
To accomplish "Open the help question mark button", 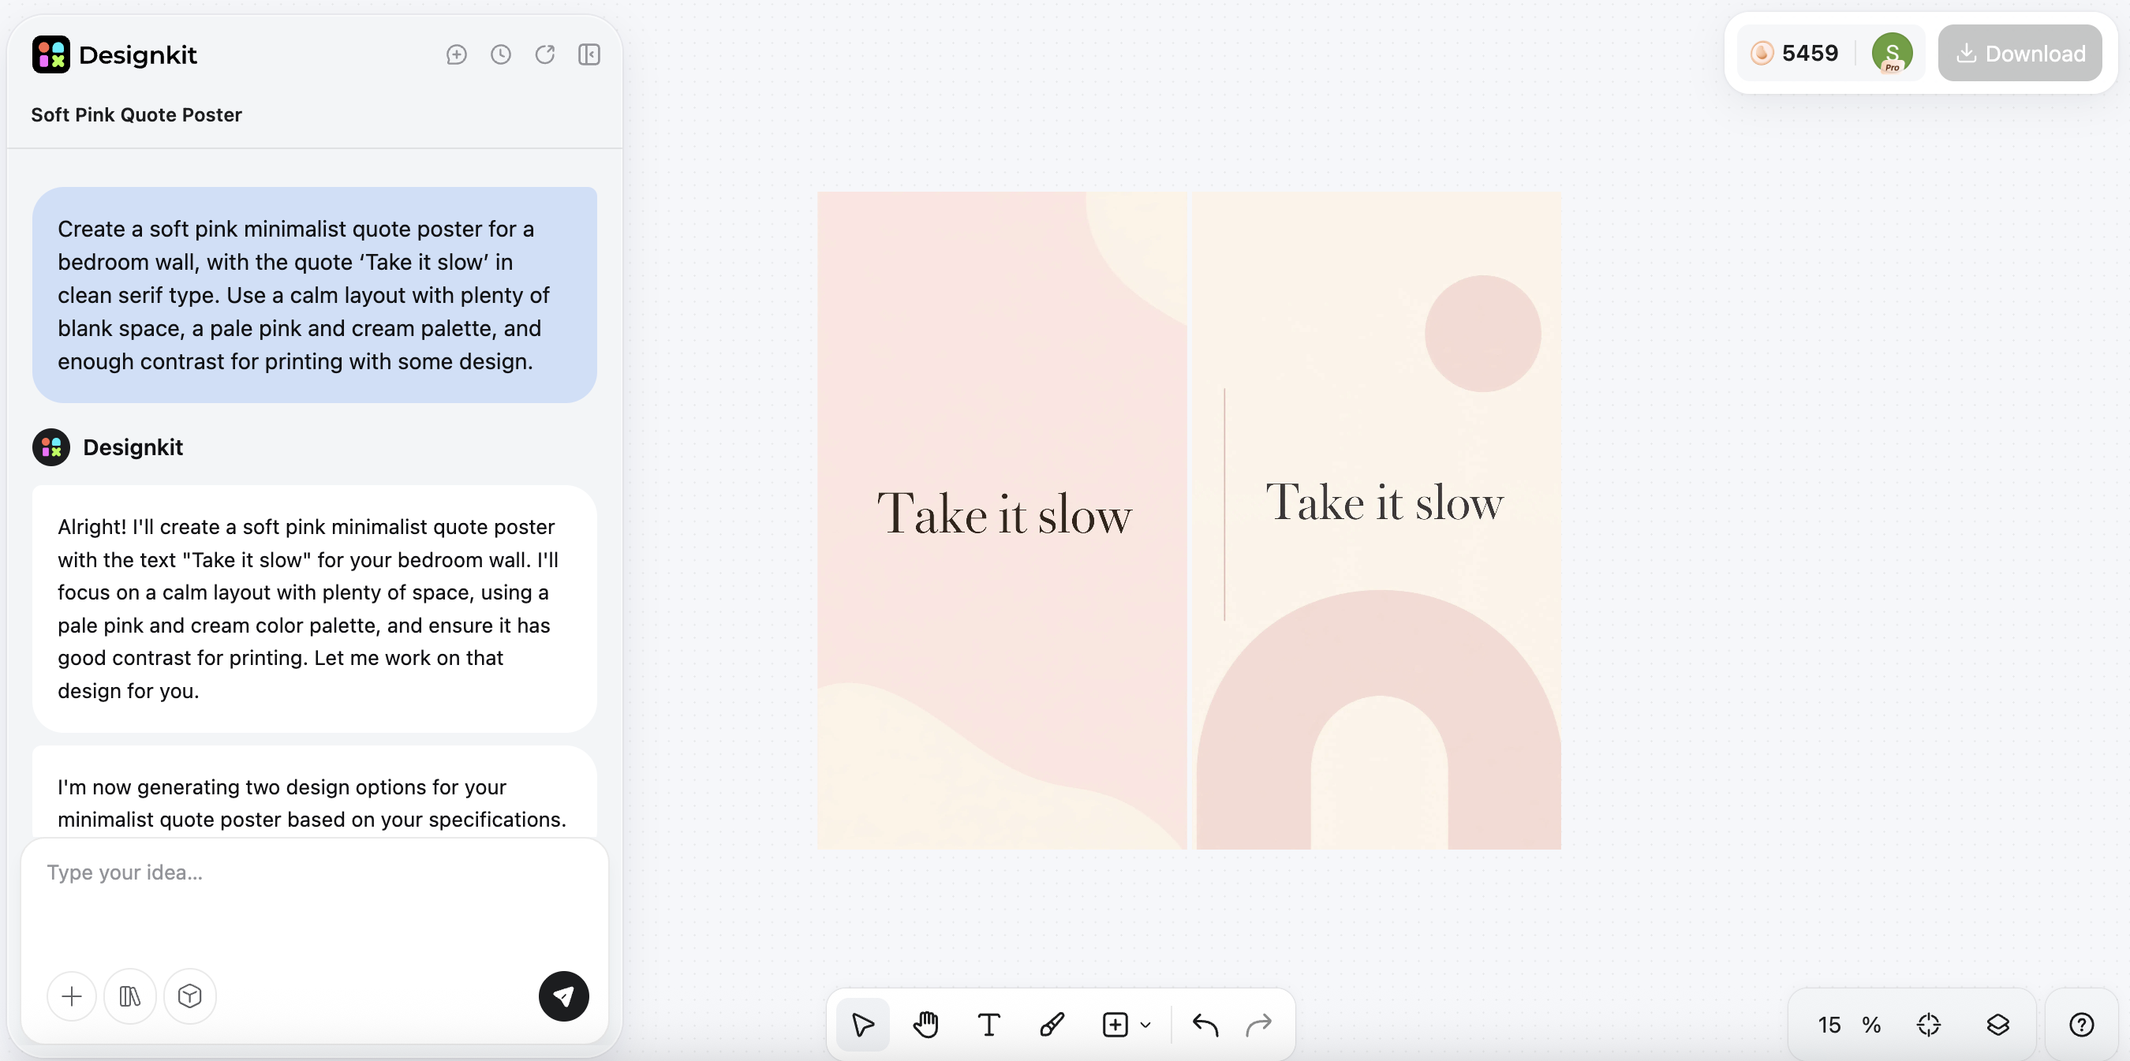I will click(x=2081, y=1025).
